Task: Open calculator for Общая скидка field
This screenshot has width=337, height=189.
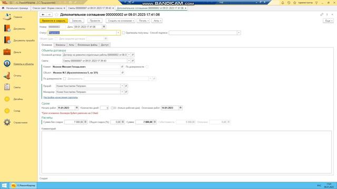Action: 123,122
